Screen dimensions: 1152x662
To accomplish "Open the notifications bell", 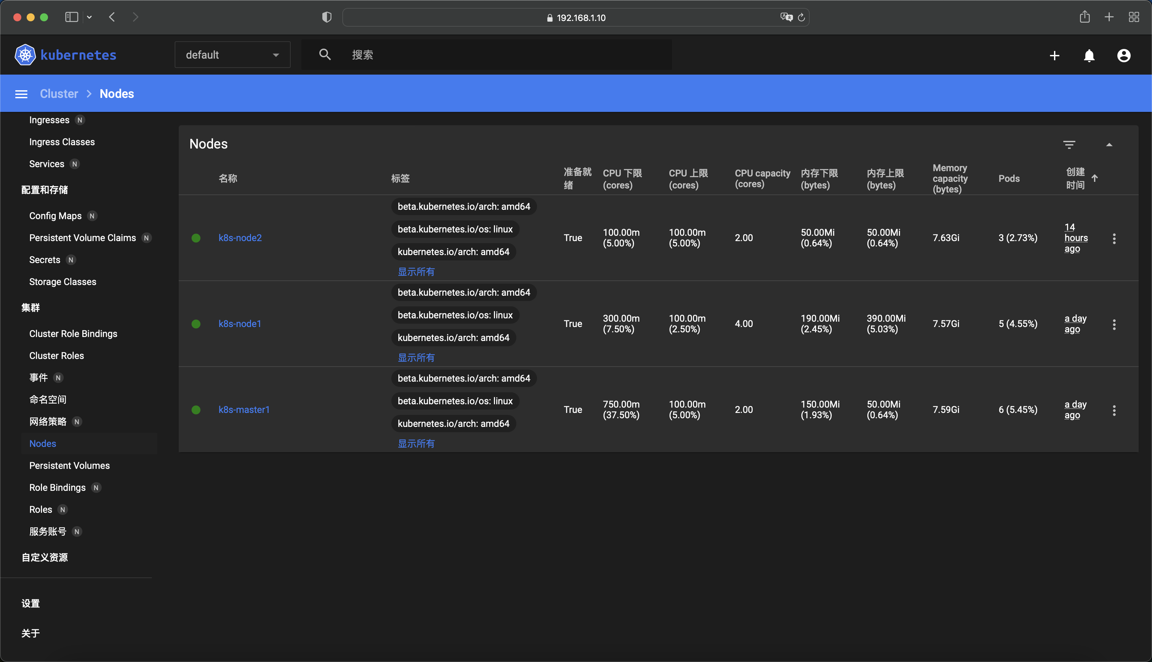I will [x=1089, y=56].
